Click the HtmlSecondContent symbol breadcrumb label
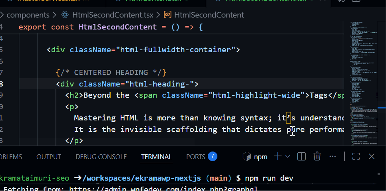 pyautogui.click(x=209, y=15)
